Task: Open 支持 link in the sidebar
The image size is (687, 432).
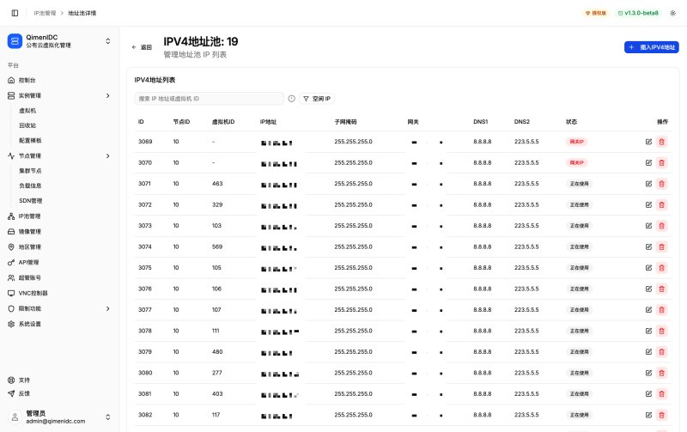Action: point(19,380)
